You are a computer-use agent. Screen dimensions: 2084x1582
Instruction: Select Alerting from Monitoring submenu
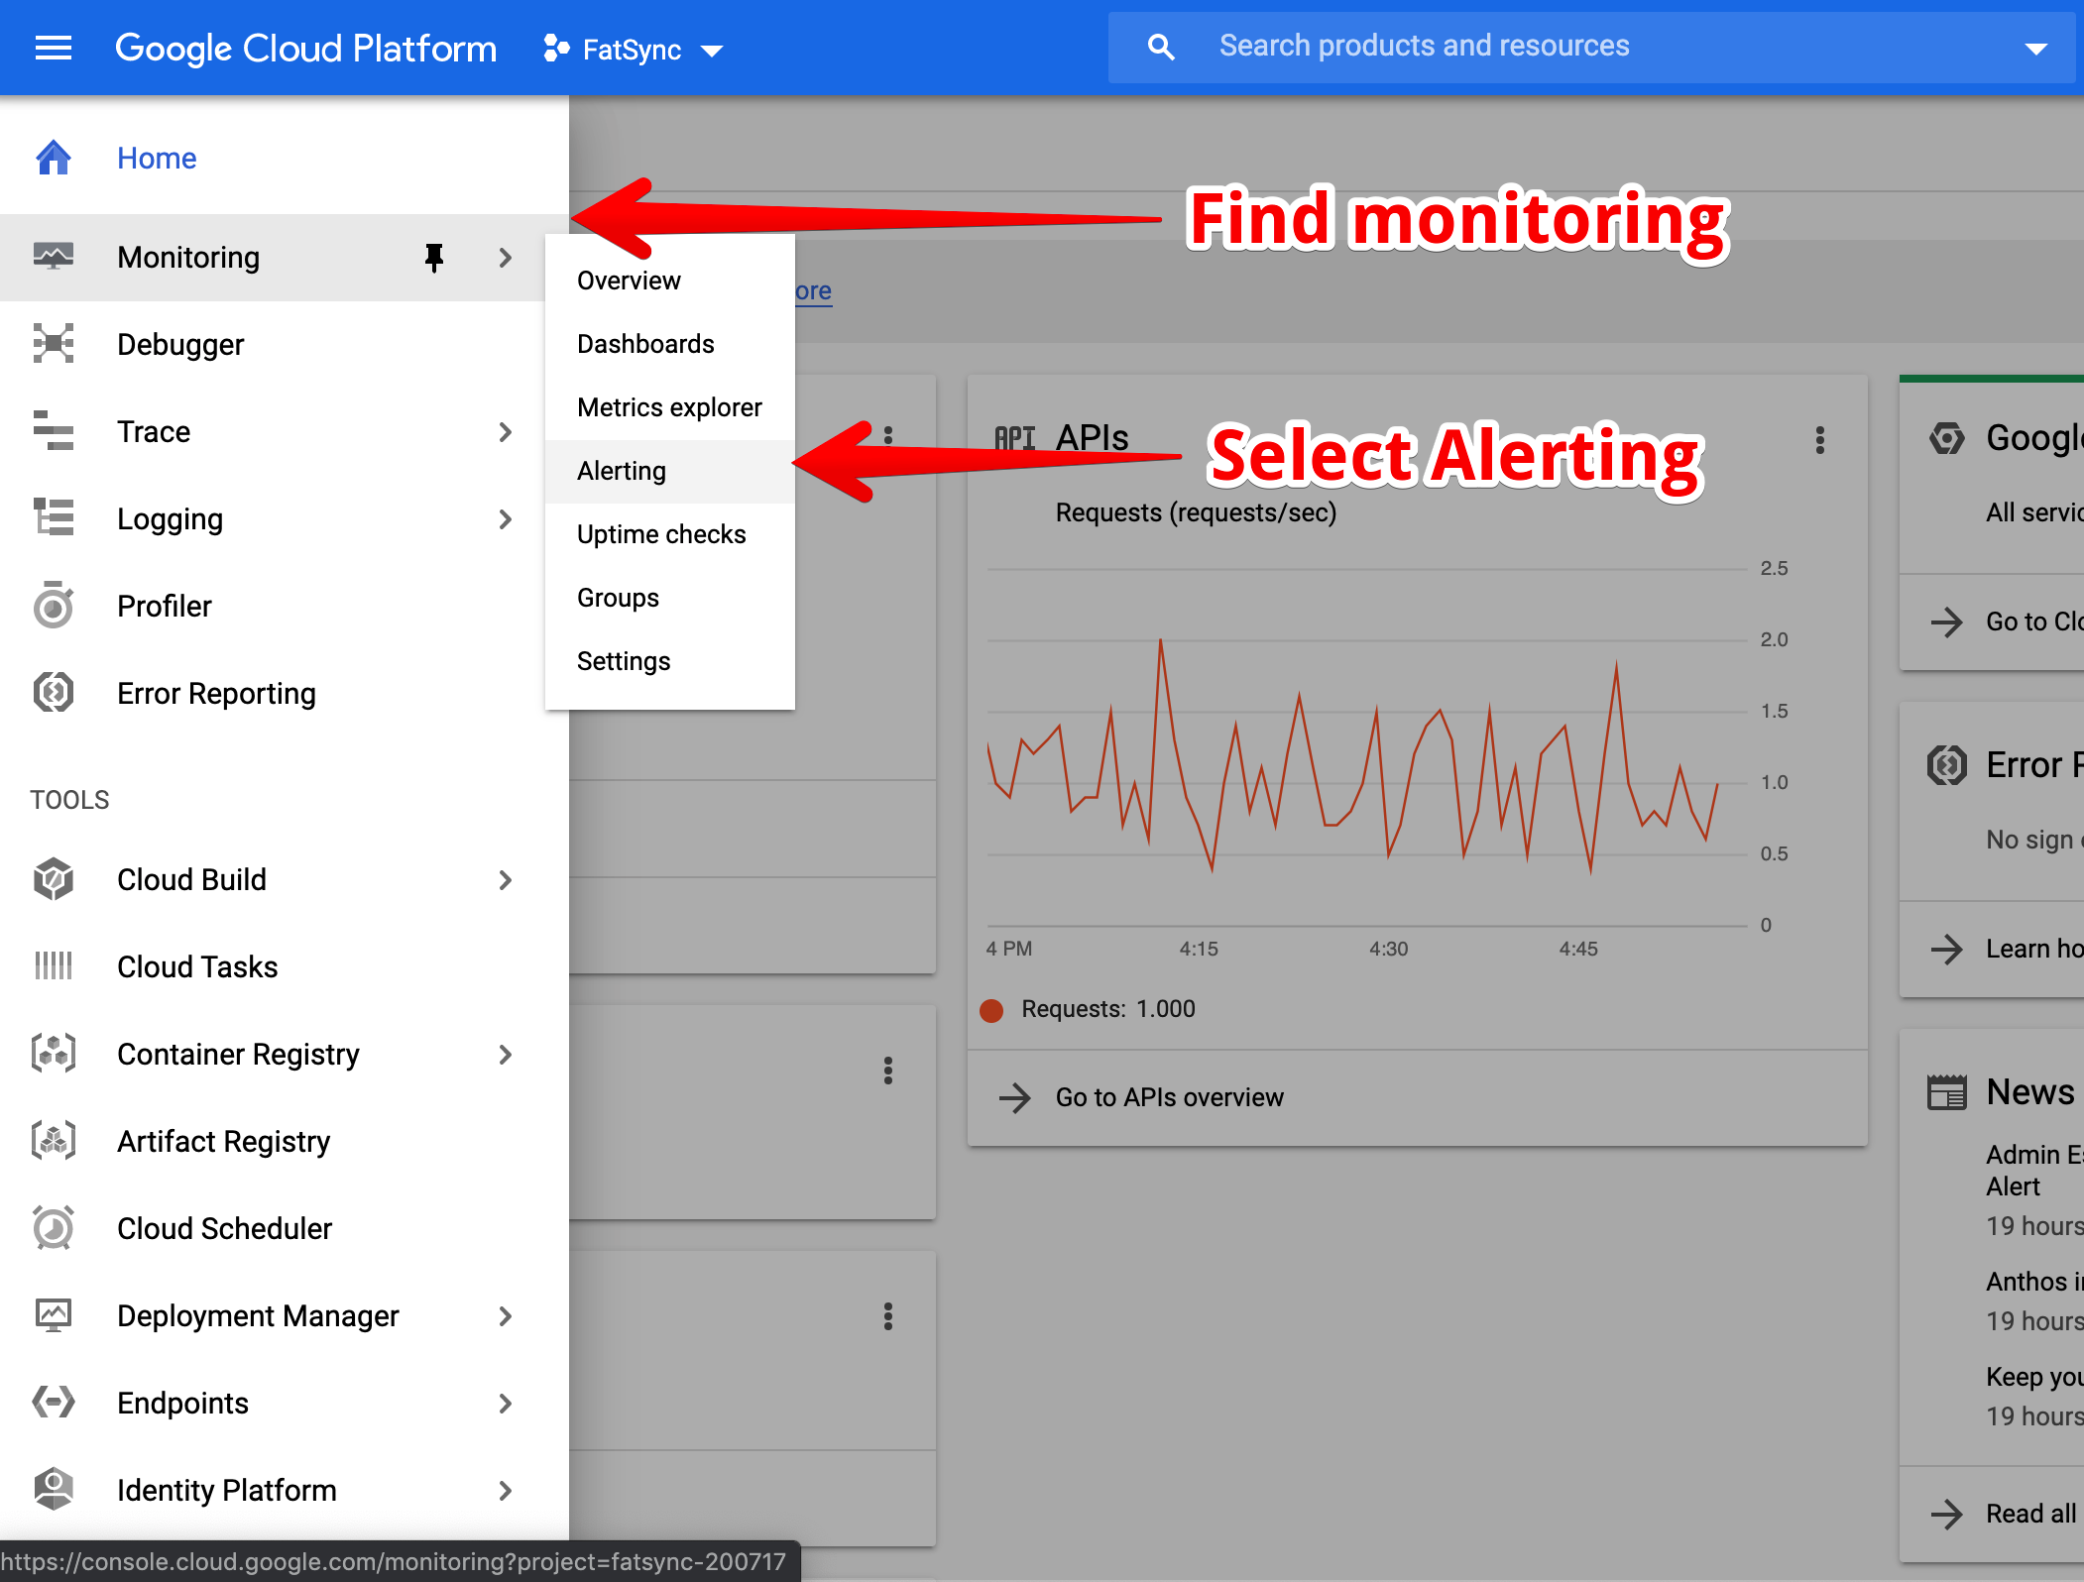pos(622,471)
